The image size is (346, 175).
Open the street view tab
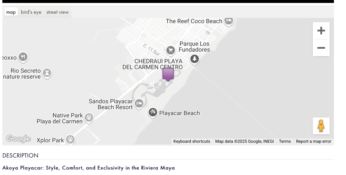[58, 12]
